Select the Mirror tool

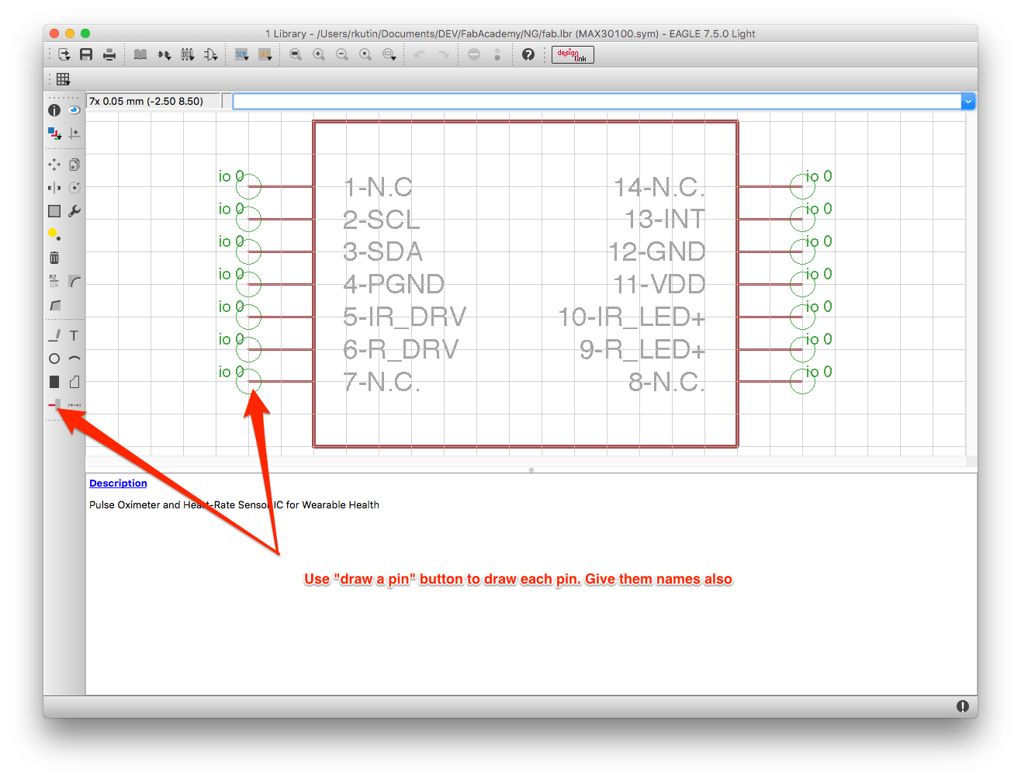coord(54,188)
